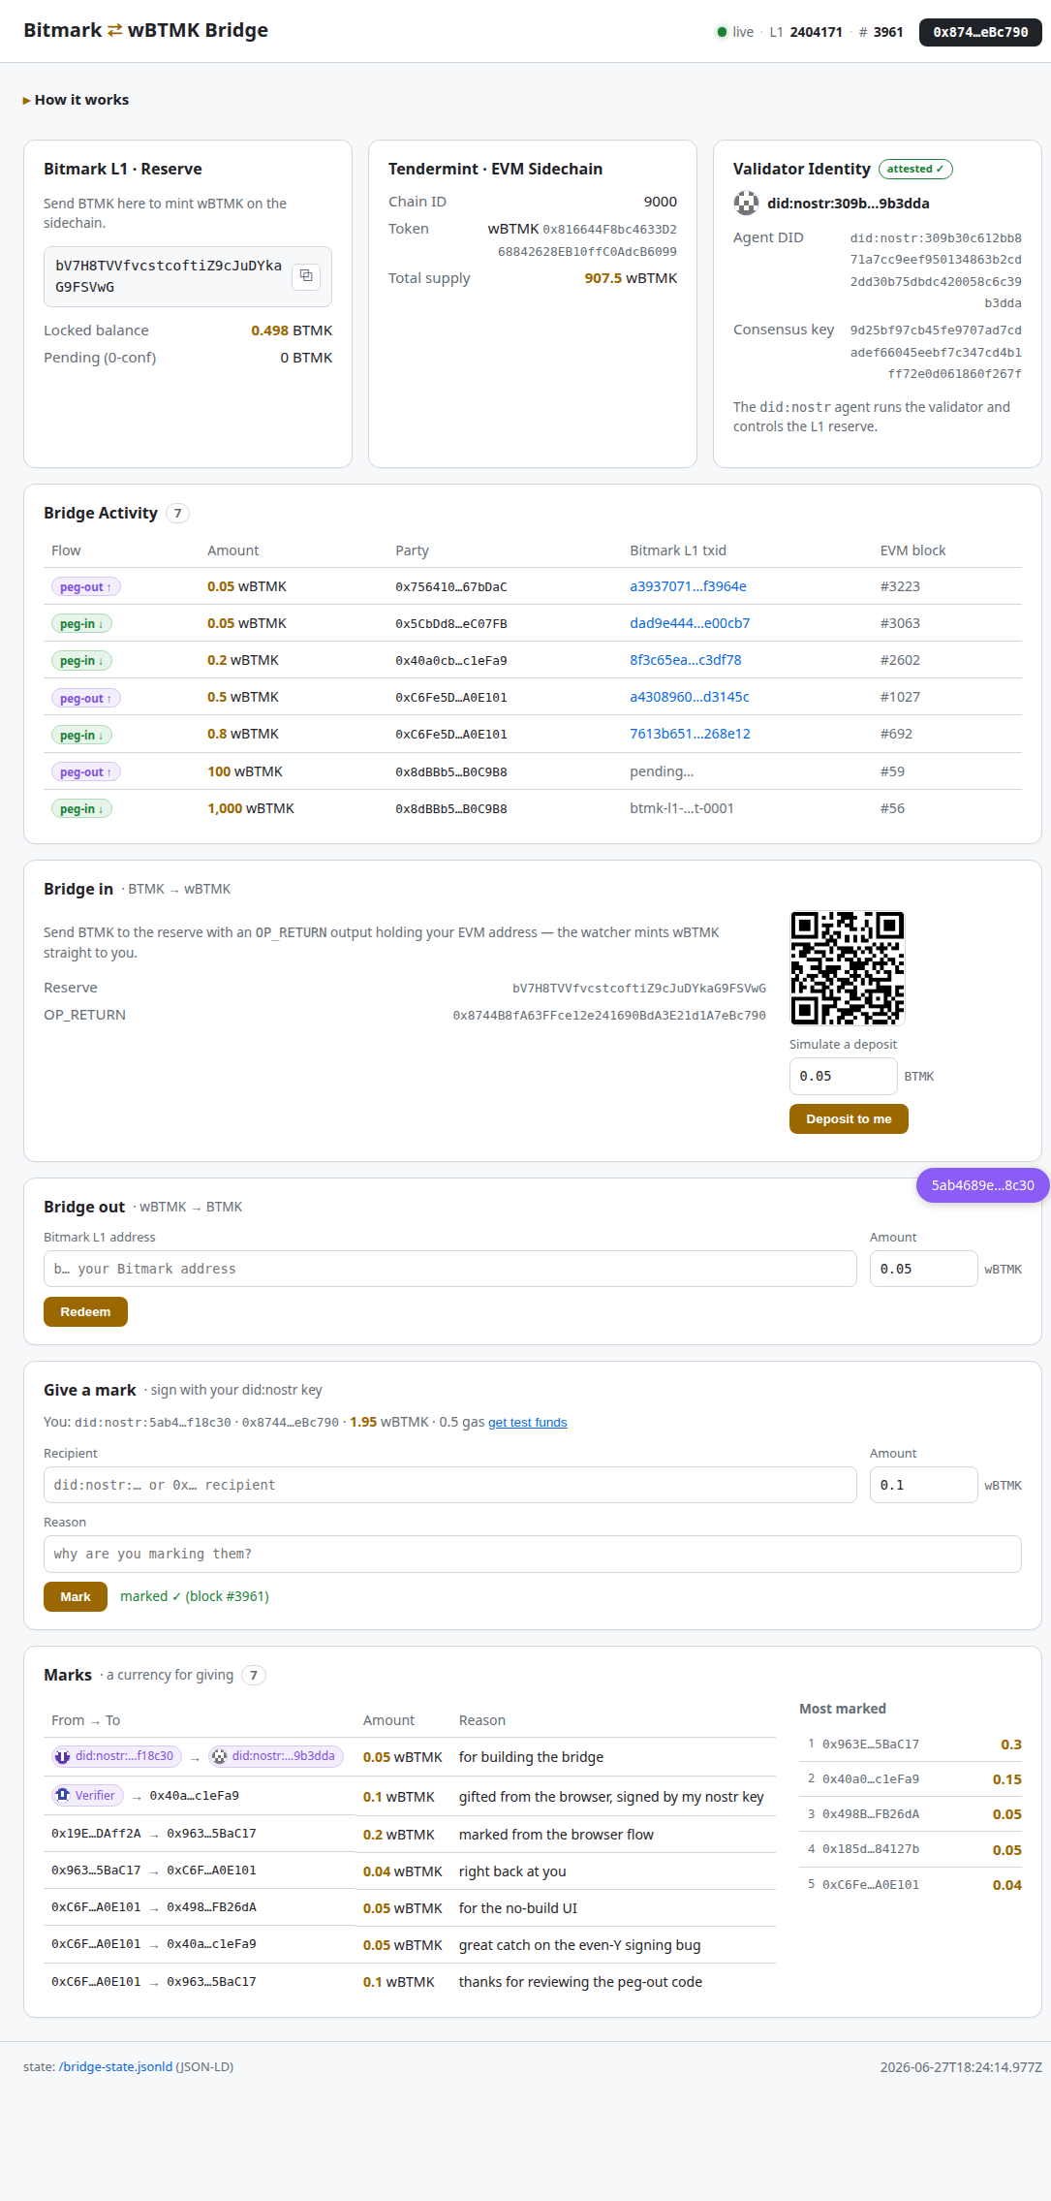Click party 0x5CbDd8…eC07FB
The height and width of the screenshot is (2201, 1051).
[451, 624]
